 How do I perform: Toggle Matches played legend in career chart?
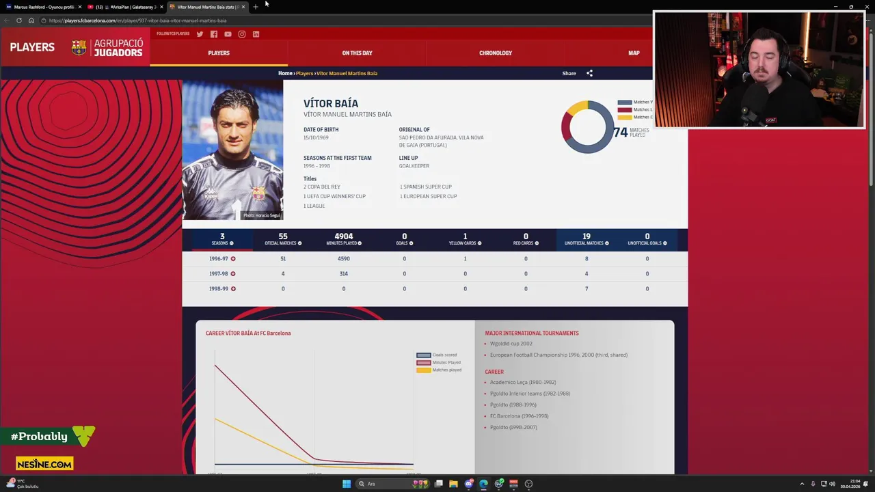coord(439,370)
